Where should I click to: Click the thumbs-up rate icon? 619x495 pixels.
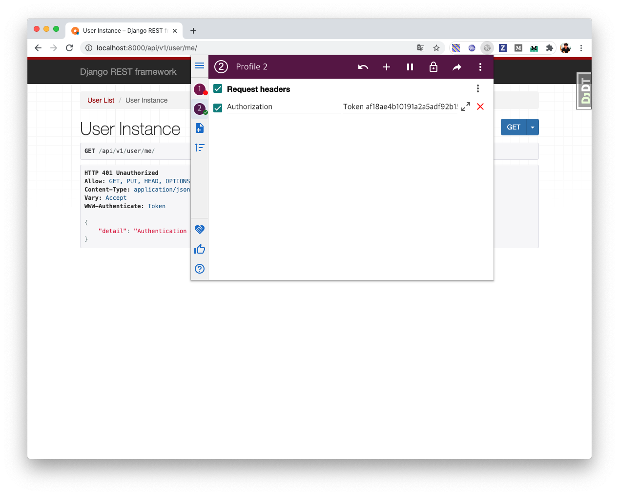pyautogui.click(x=200, y=249)
